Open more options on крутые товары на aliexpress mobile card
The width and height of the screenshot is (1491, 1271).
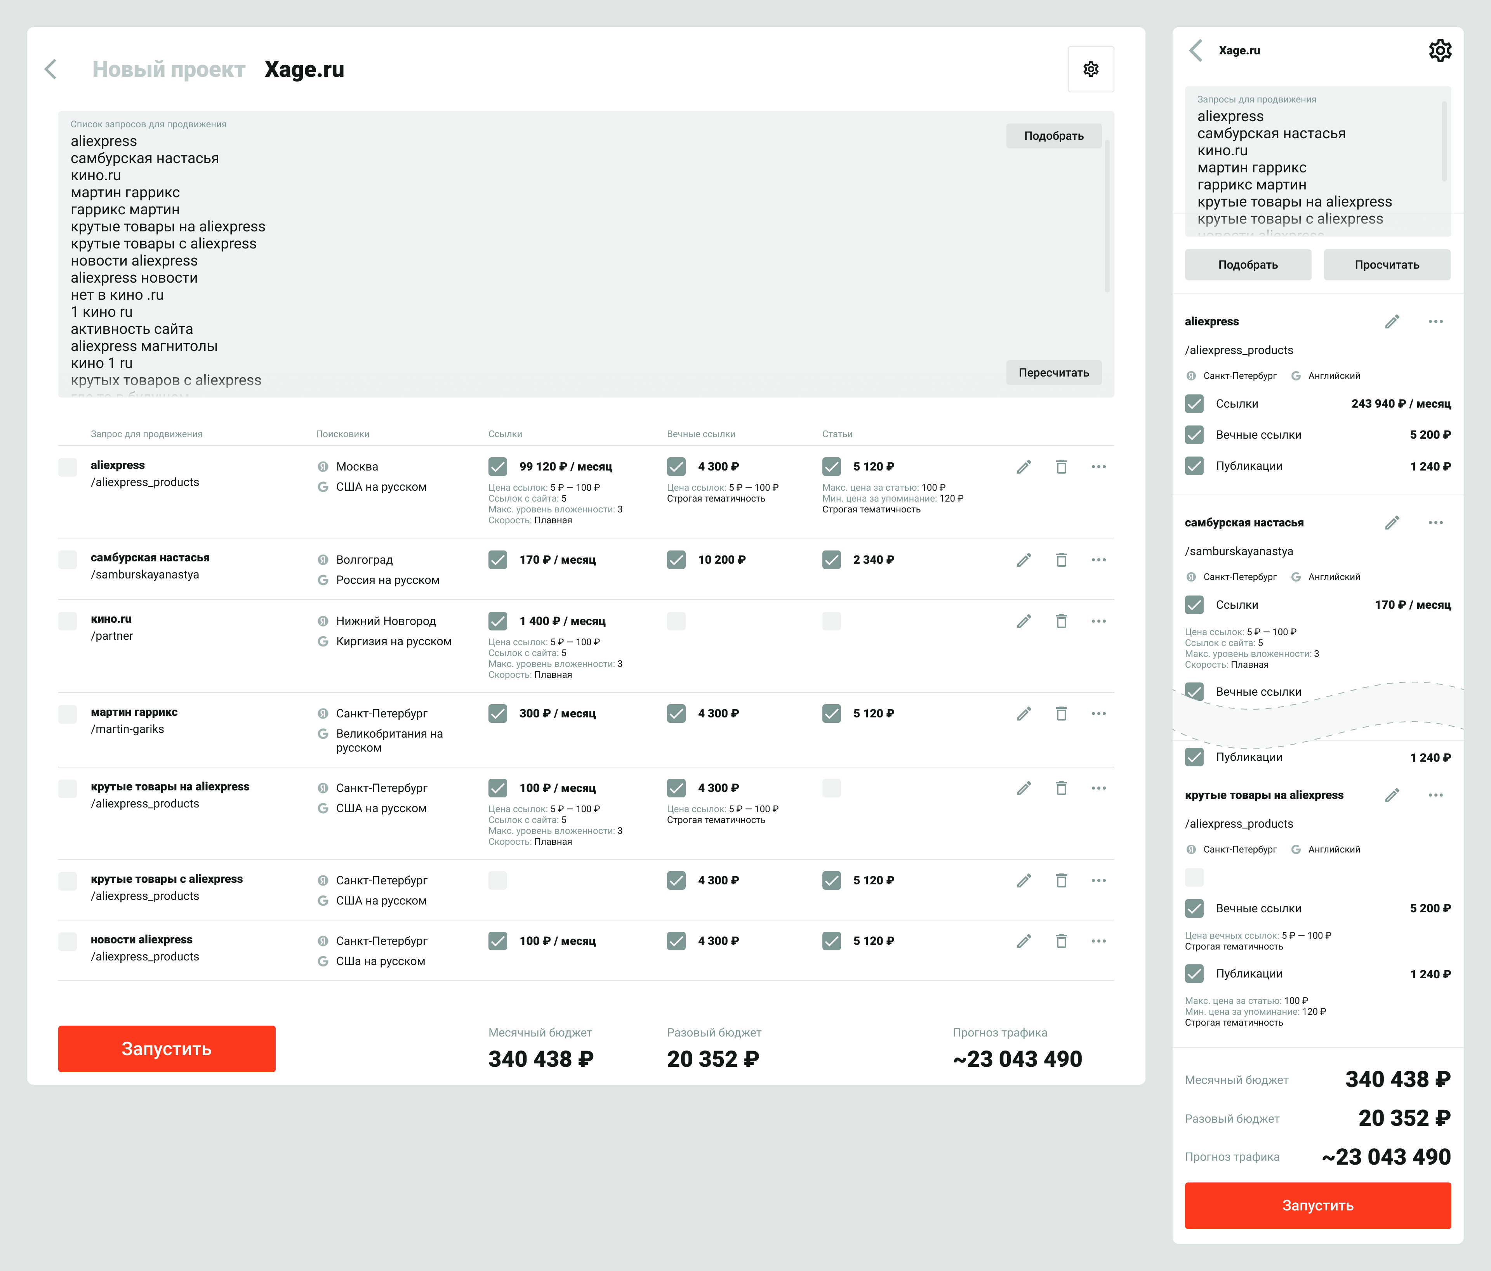[1435, 795]
